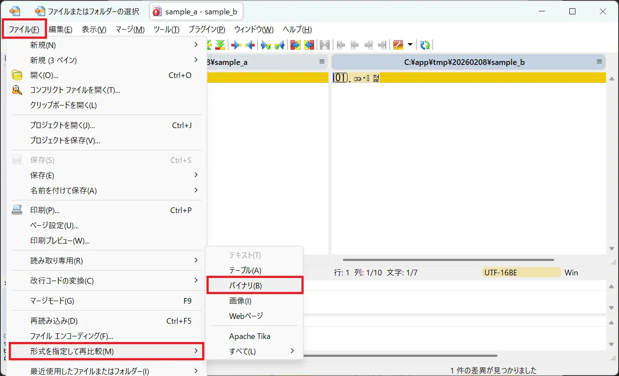This screenshot has height=376, width=619.
Task: Click the Refresh icon in the toolbar
Action: tap(425, 45)
